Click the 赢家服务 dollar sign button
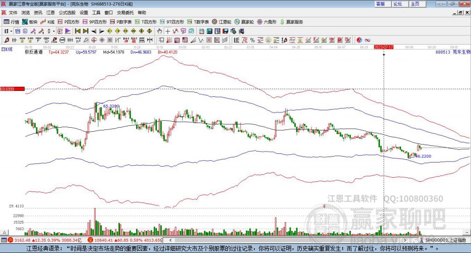Viewport: 471px width, 253px height. click(291, 22)
